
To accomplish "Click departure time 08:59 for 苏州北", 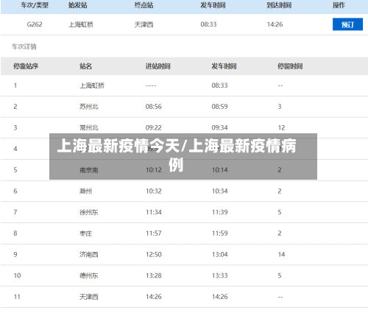I will 219,107.
